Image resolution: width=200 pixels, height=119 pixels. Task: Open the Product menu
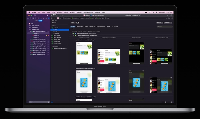73,12
